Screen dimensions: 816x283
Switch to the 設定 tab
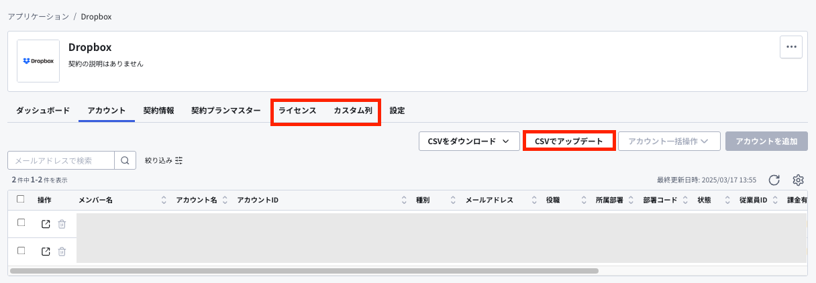[397, 111]
